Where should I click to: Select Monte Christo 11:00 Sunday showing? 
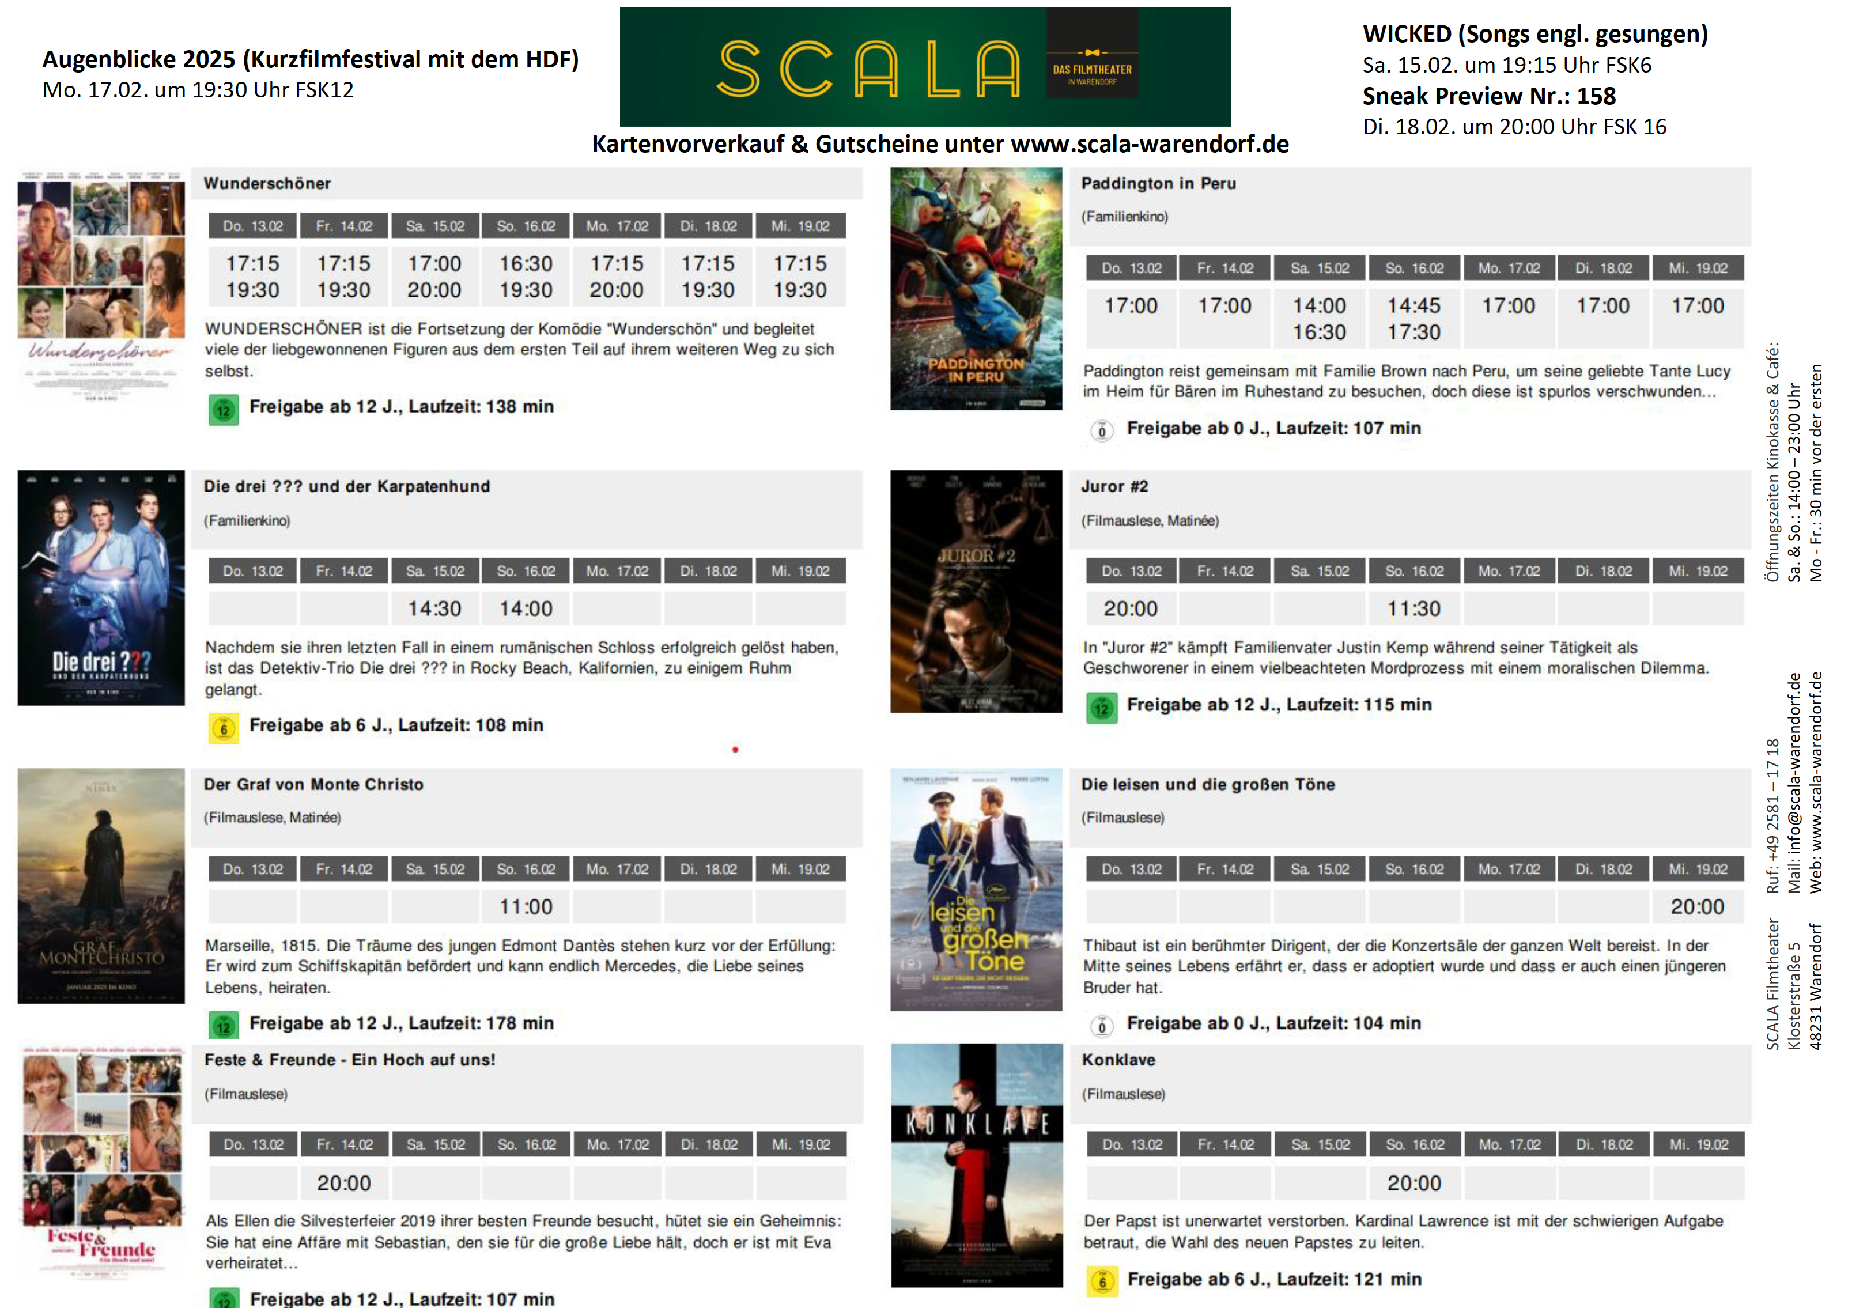(526, 907)
